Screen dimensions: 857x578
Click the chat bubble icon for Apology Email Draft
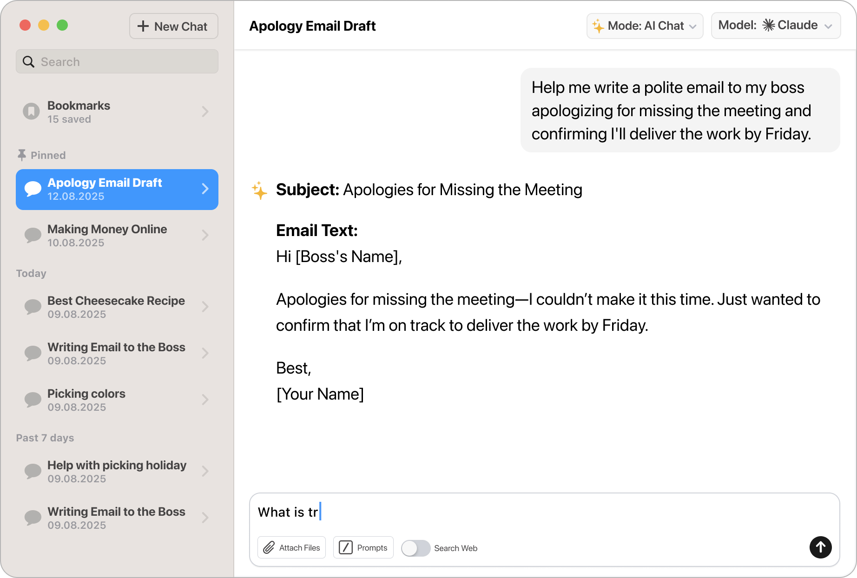click(33, 189)
